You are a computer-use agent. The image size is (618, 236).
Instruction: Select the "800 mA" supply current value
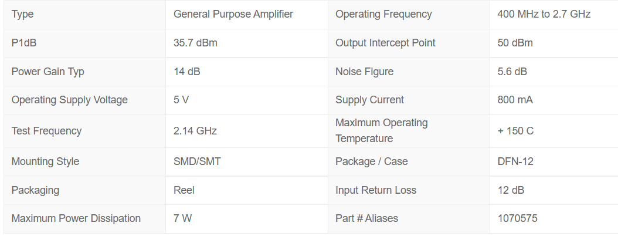click(515, 100)
